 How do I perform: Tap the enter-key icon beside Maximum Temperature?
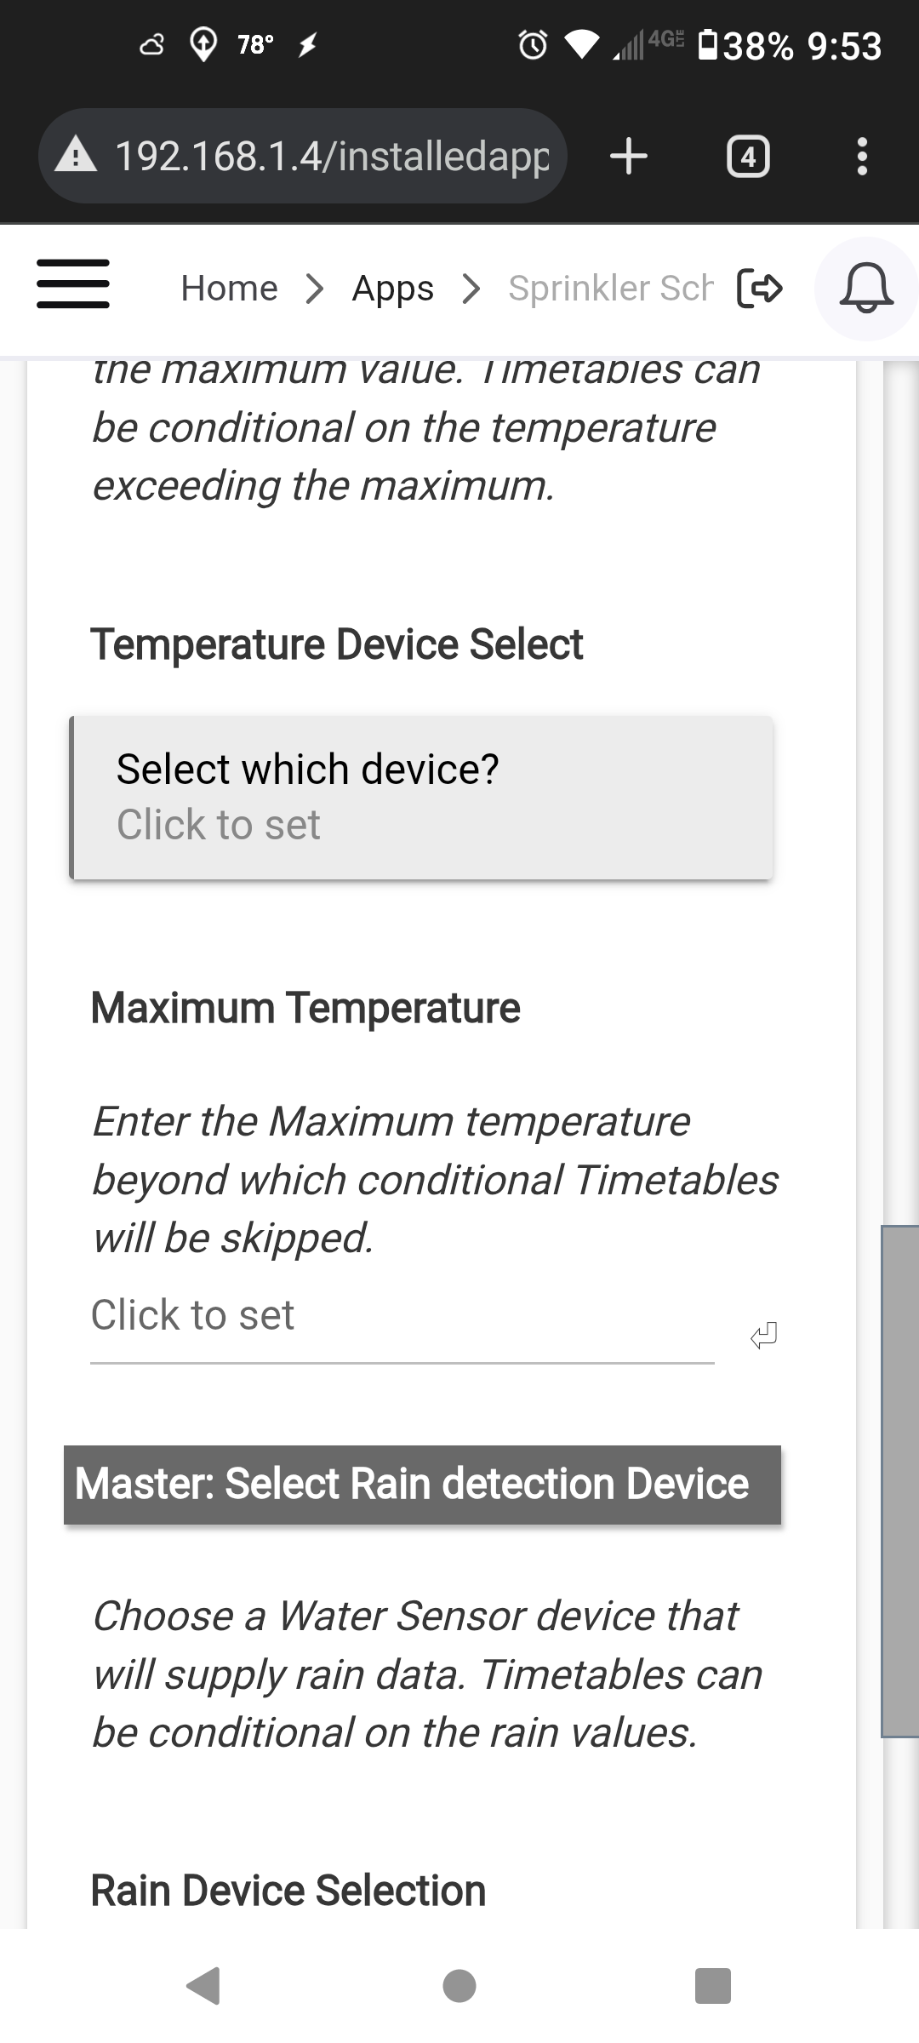(763, 1335)
